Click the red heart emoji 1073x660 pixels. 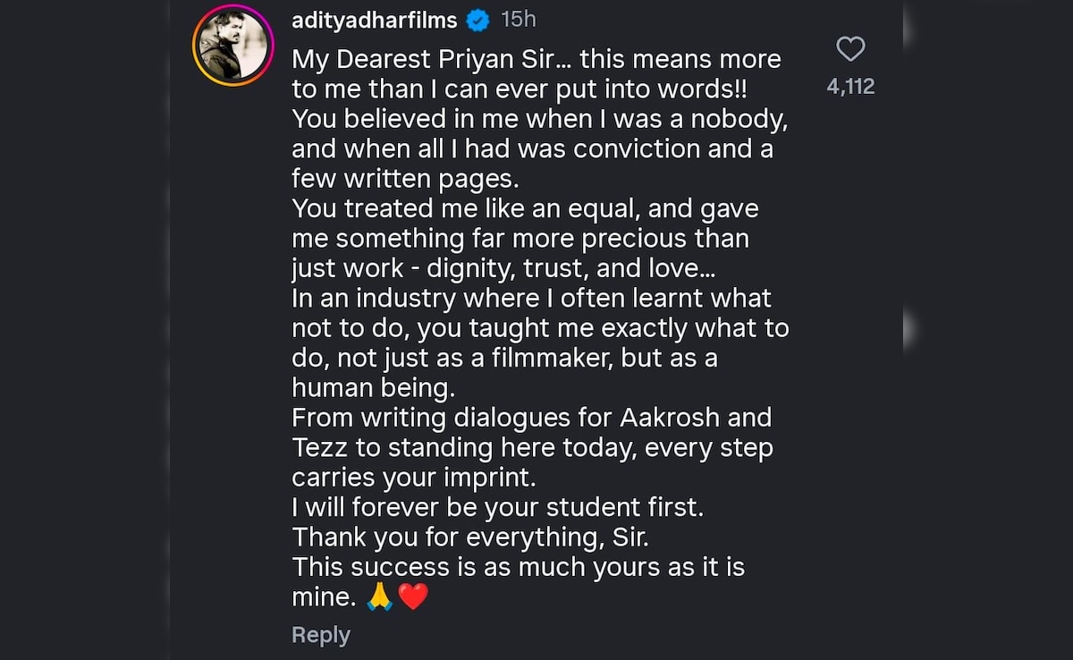[x=413, y=597]
